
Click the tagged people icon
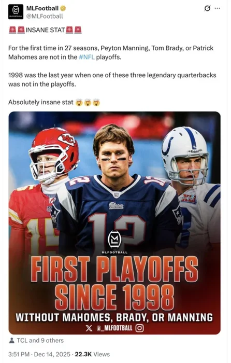[x=11, y=340]
